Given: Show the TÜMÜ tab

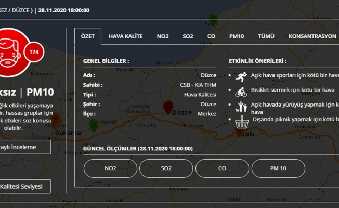Looking at the screenshot, I should pos(266,36).
